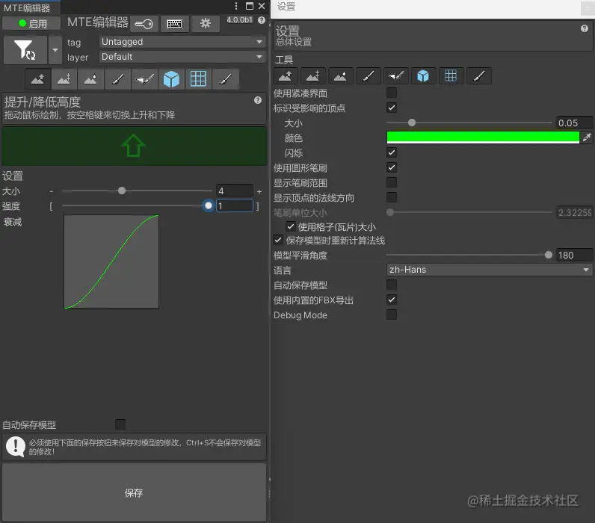The width and height of the screenshot is (595, 523).
Task: Enable 自动保存模型 in the MTE editor panel
Action: pyautogui.click(x=120, y=424)
